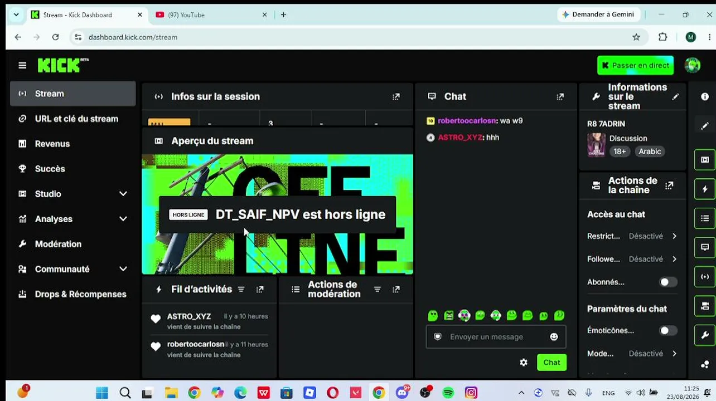Viewport: 716px width, 401px height.
Task: Open Chrome's tab search dropdown
Action: pyautogui.click(x=17, y=15)
